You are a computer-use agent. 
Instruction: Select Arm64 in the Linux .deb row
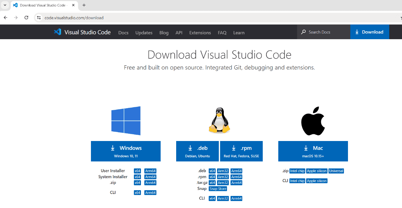(236, 171)
